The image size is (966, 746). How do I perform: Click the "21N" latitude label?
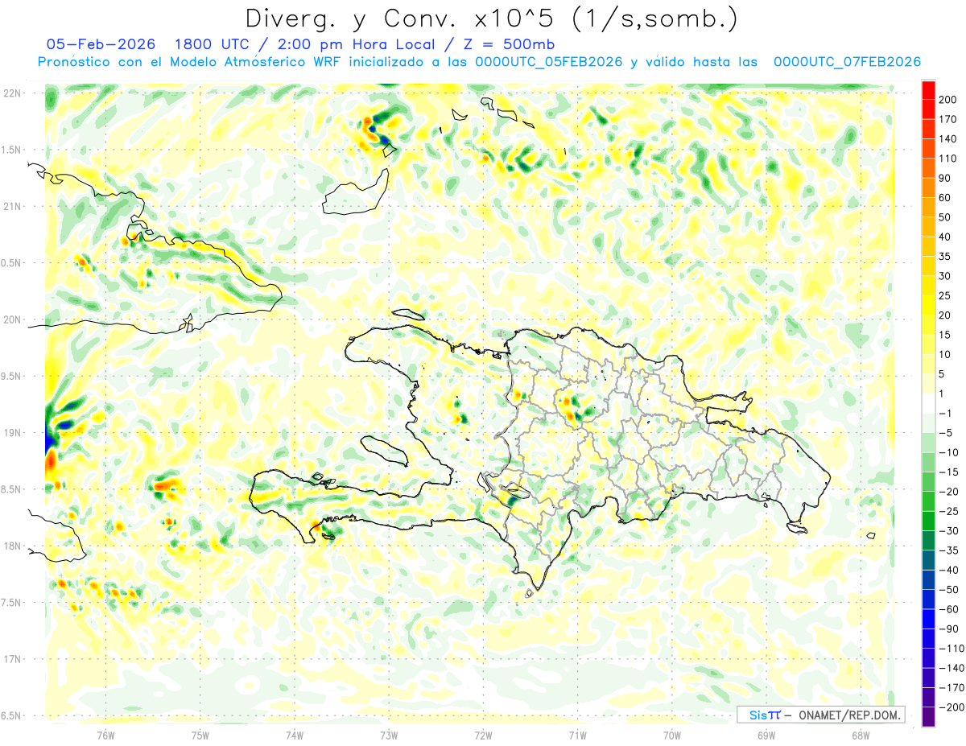pos(12,206)
